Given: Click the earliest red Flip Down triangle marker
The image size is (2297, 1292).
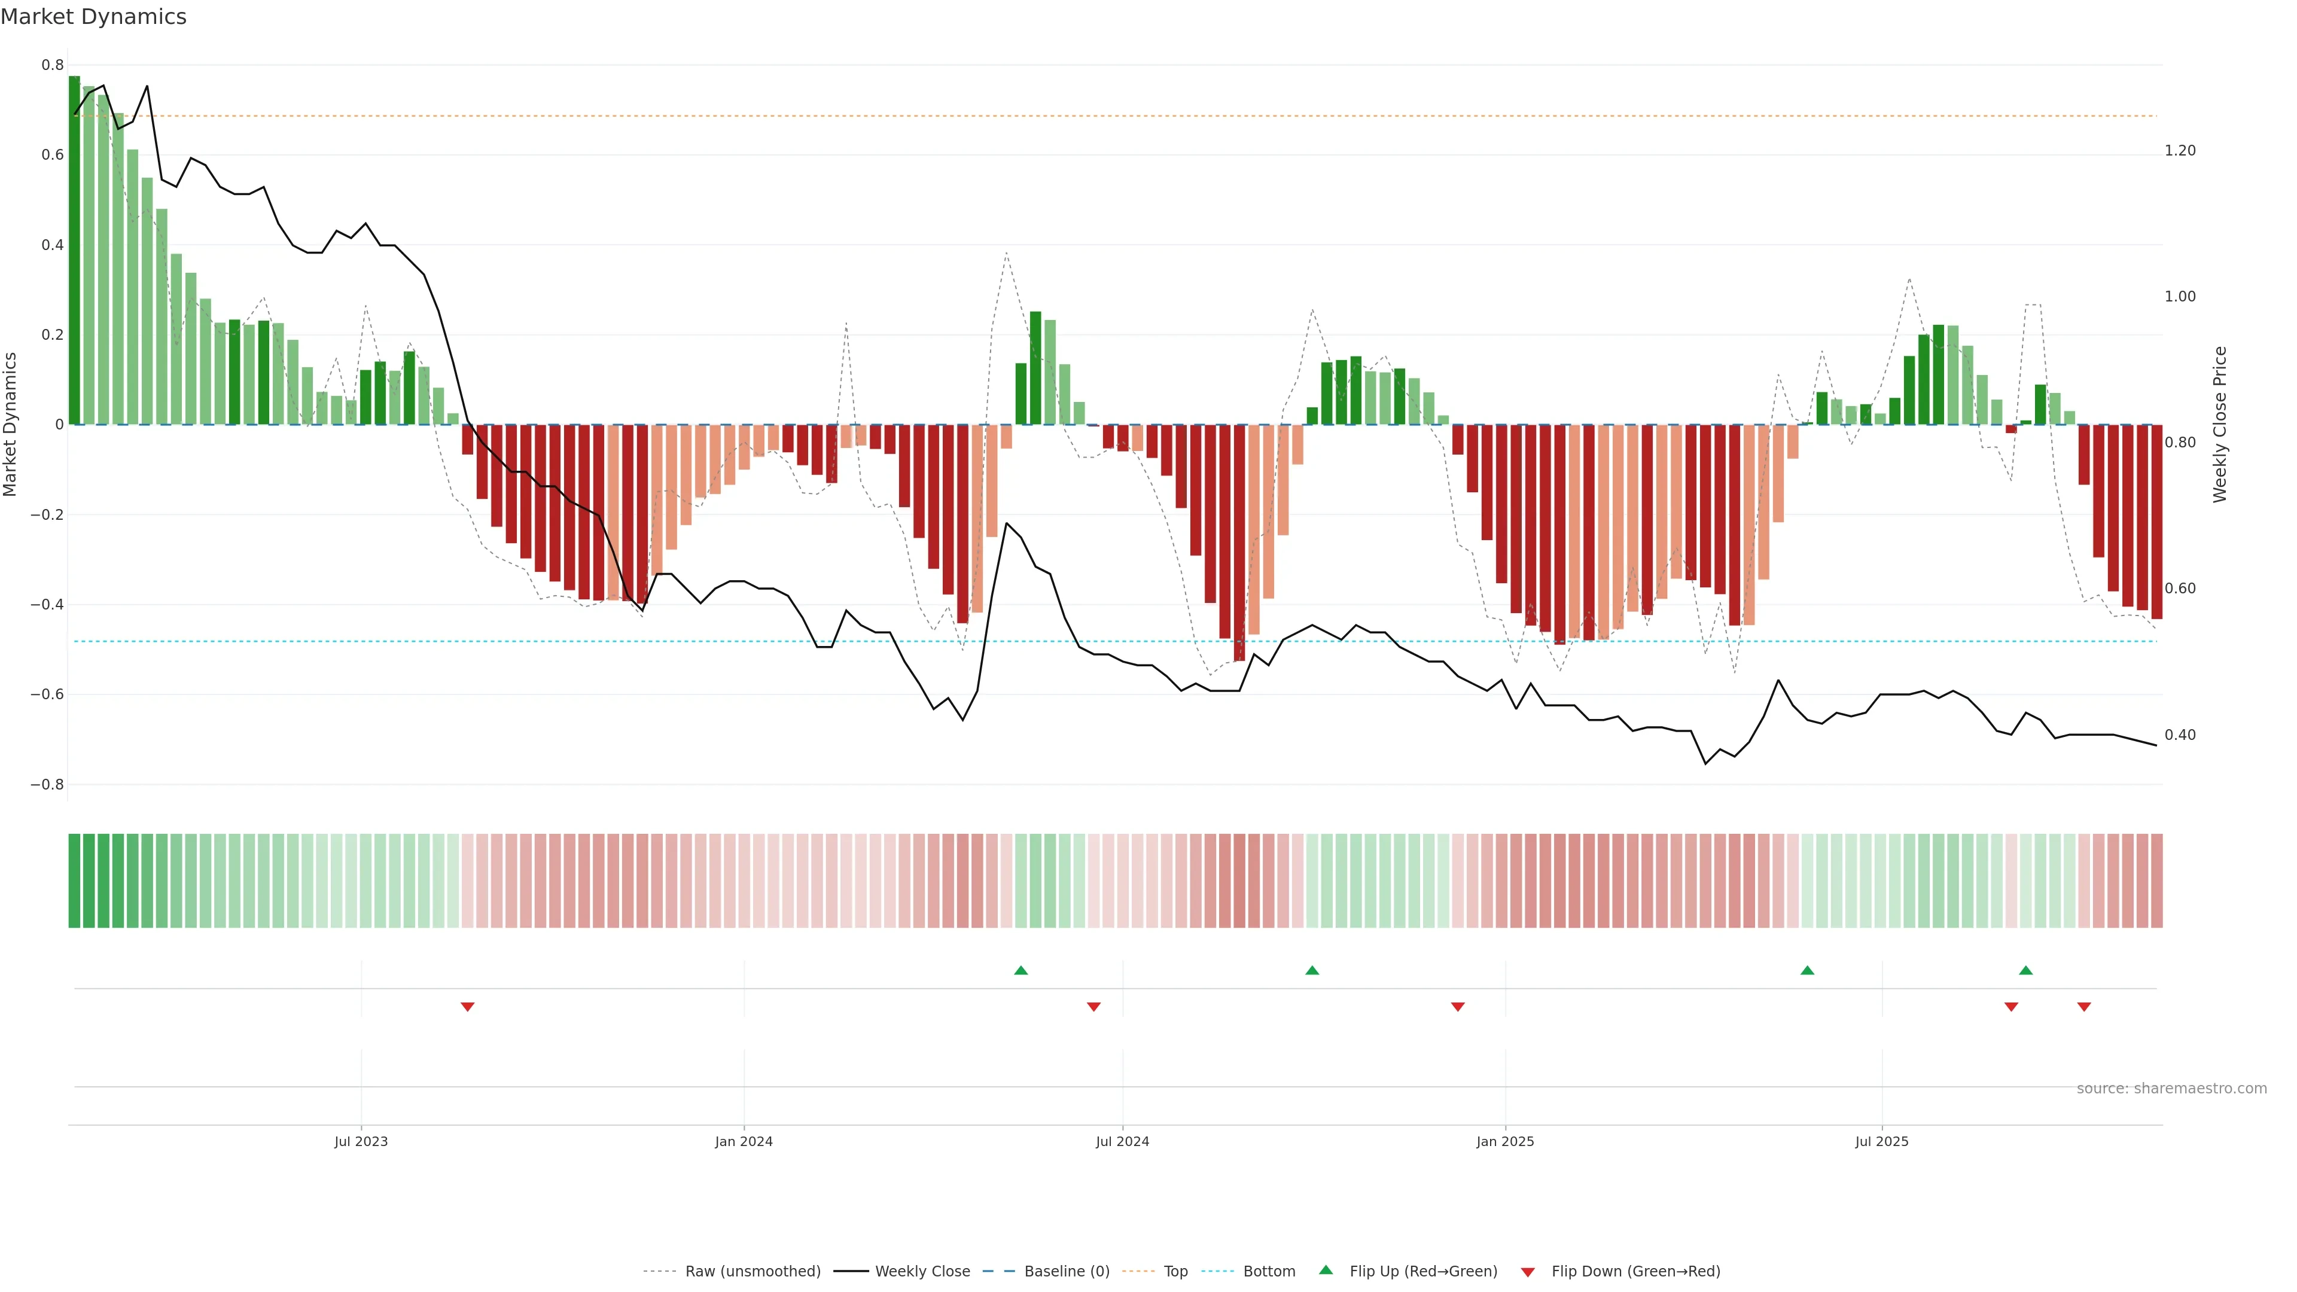Looking at the screenshot, I should 467,1007.
